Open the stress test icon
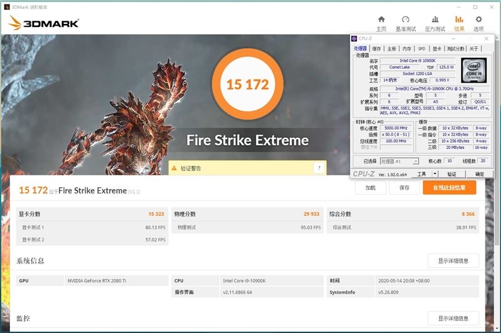The image size is (501, 333). 435,19
